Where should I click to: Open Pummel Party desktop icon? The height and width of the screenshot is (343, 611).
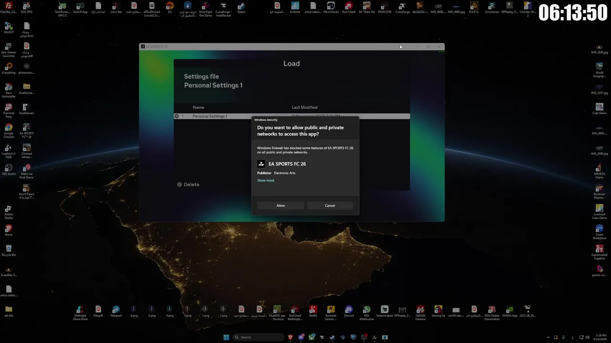pos(9,111)
